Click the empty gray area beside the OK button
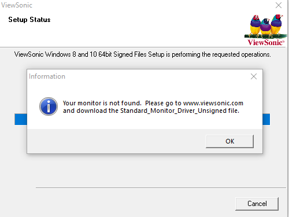This screenshot has width=289, height=217. tap(116, 141)
